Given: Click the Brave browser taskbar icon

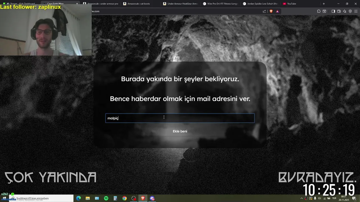Looking at the screenshot, I should 143,198.
